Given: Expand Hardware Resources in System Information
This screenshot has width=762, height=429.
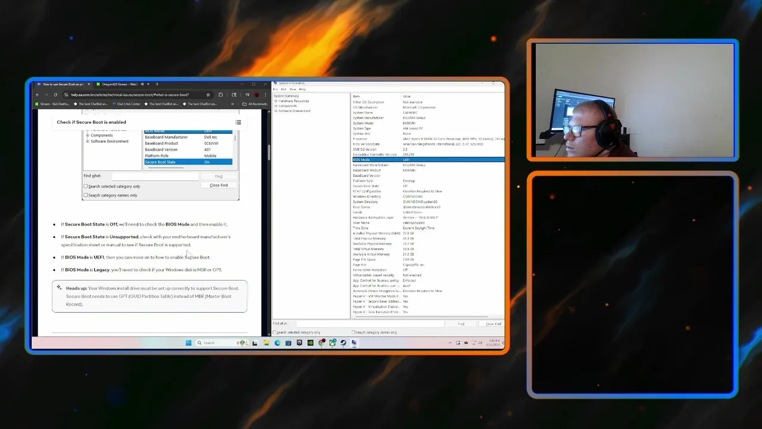Looking at the screenshot, I should 276,101.
